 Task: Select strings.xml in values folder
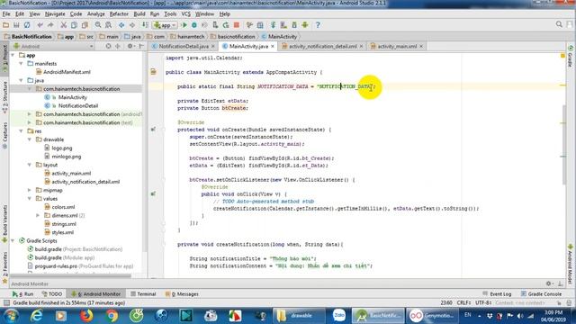pos(64,224)
